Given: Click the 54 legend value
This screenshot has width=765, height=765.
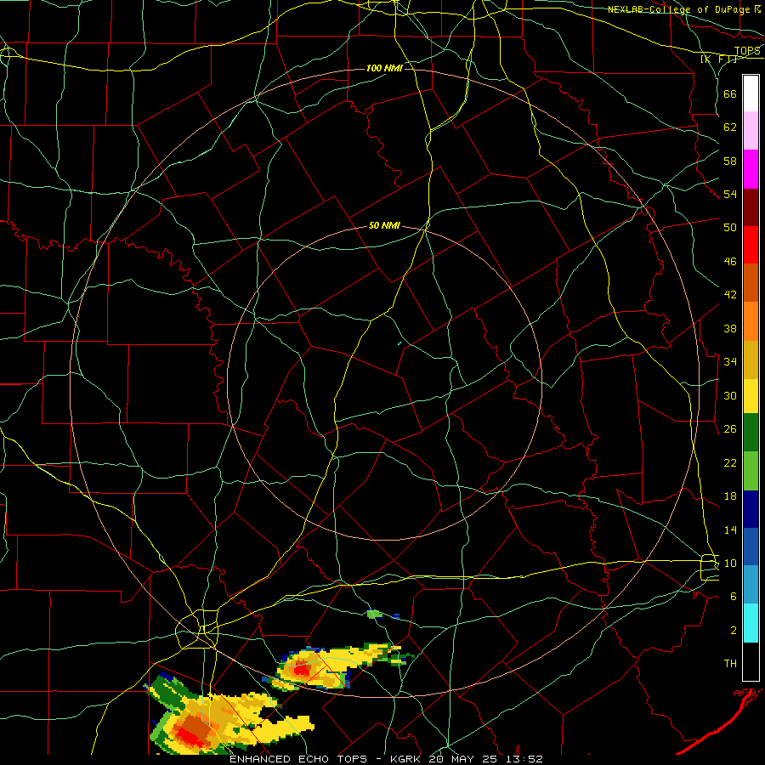Looking at the screenshot, I should coord(730,194).
